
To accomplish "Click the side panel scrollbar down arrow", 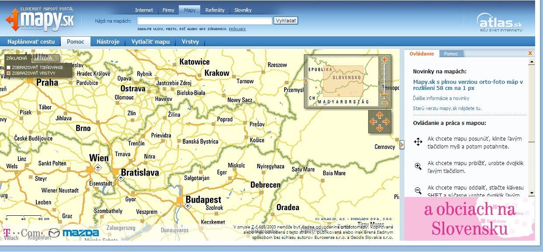I will pos(531,193).
